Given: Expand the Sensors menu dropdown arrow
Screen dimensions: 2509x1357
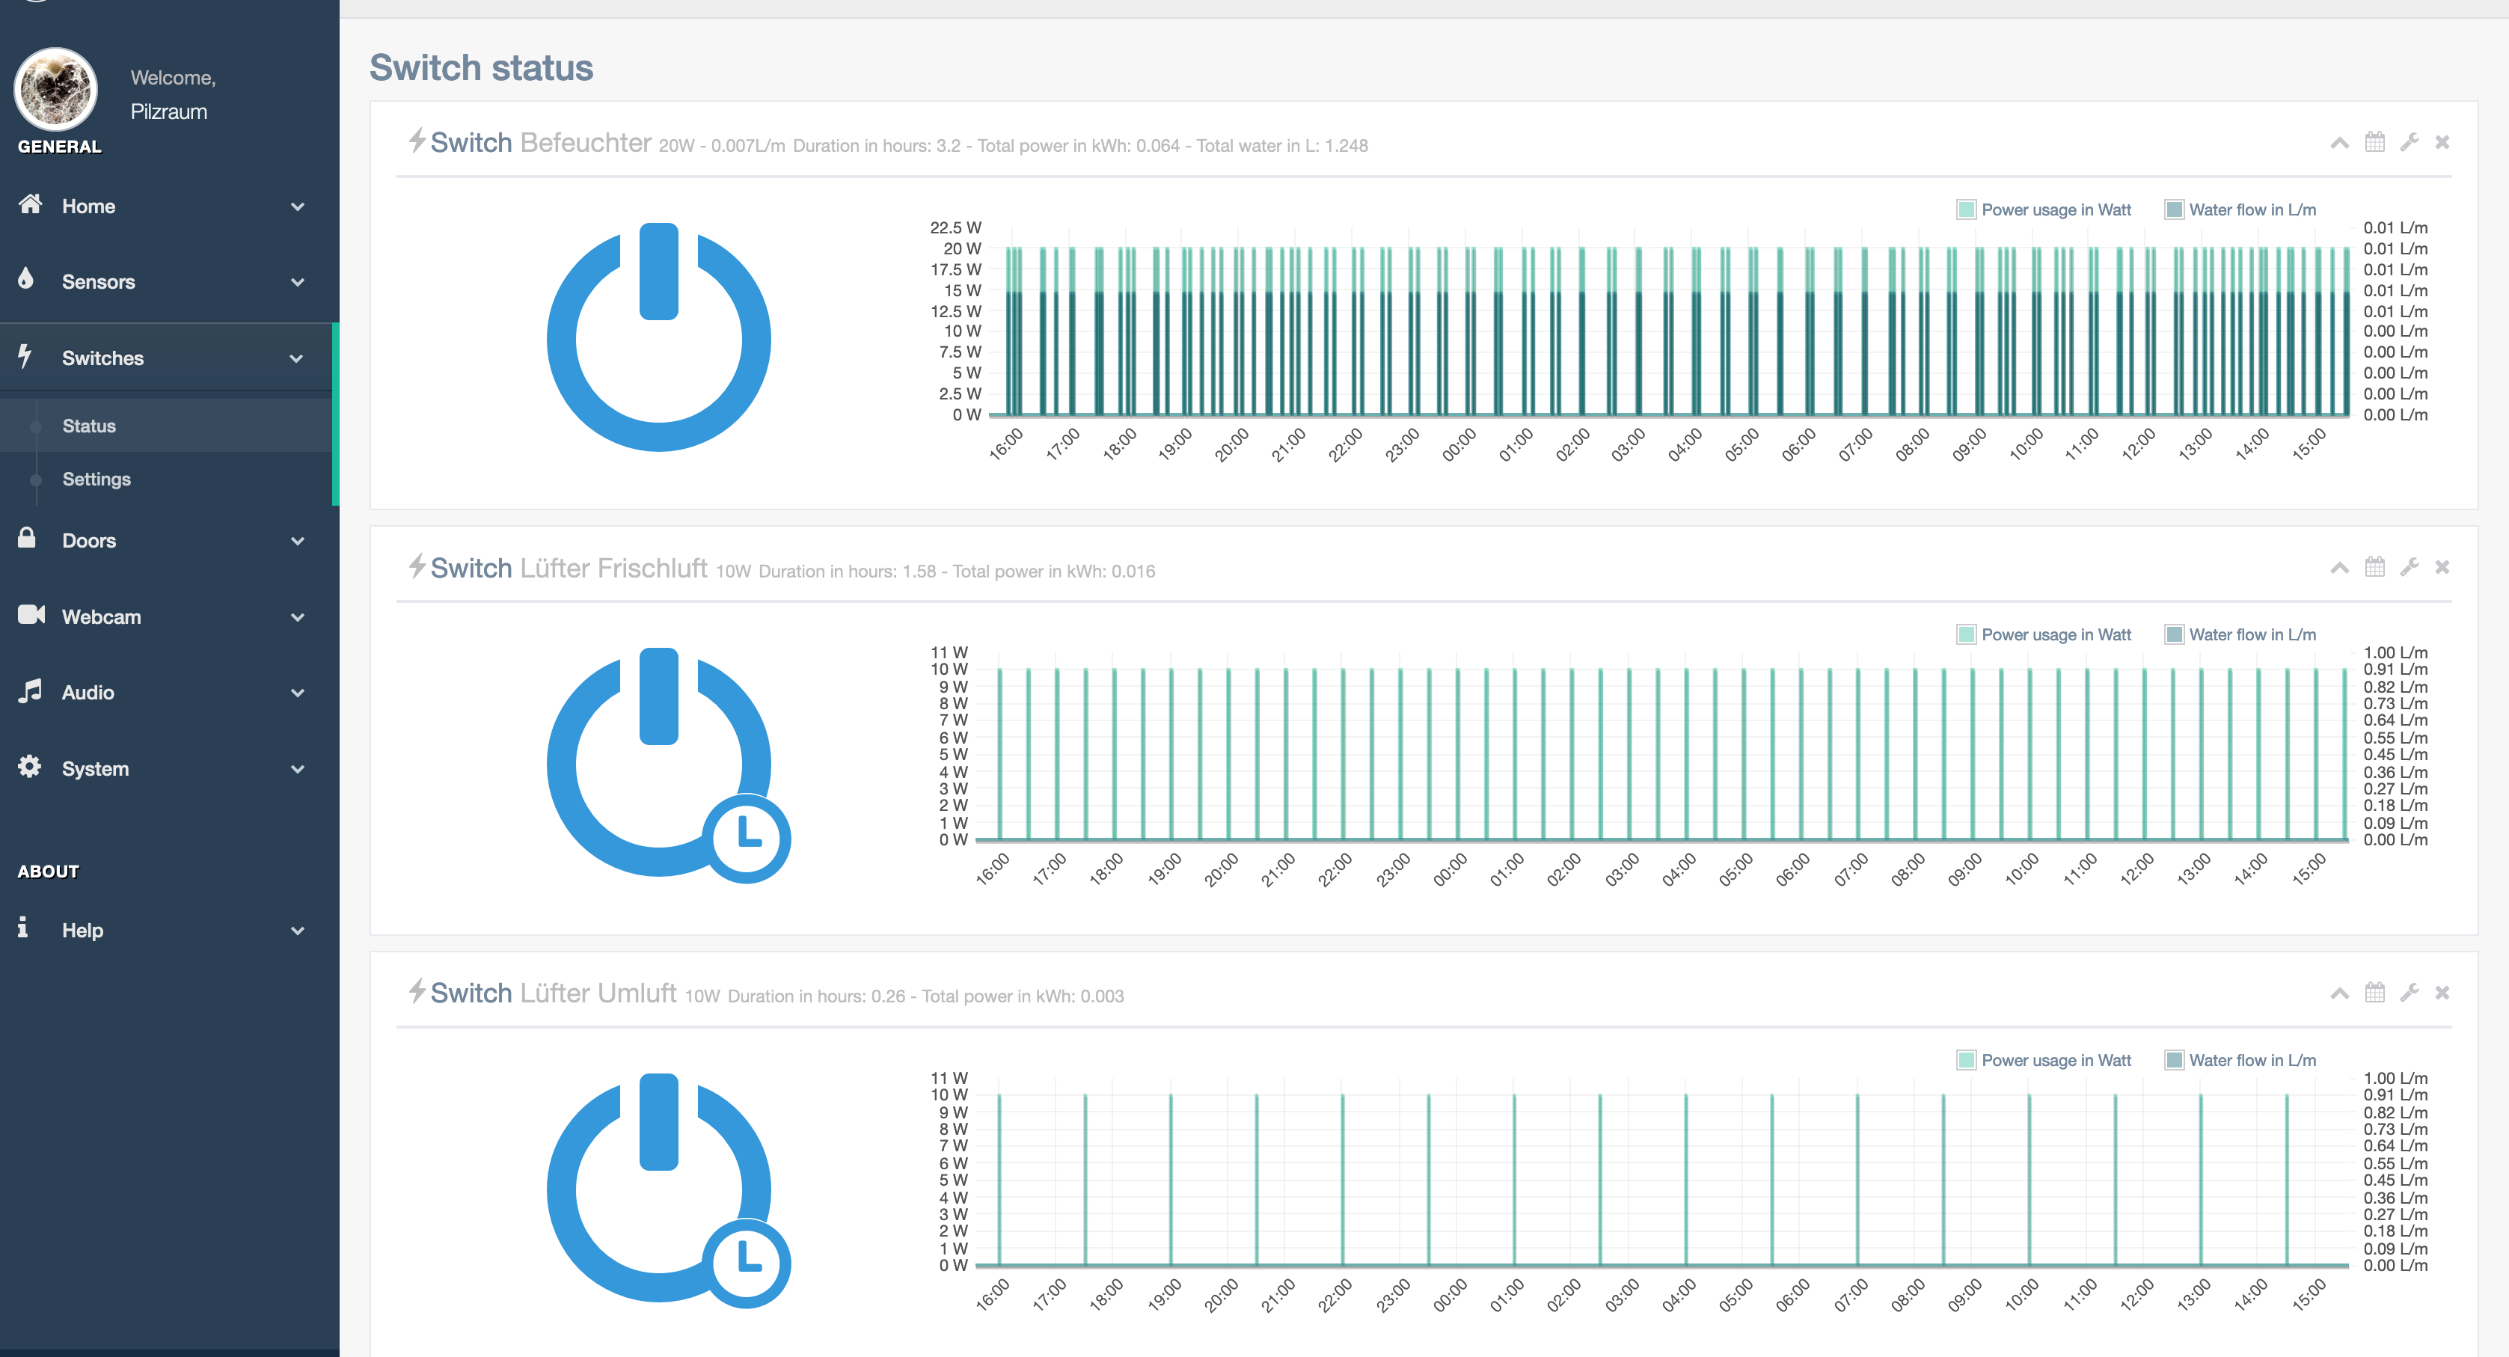Looking at the screenshot, I should point(298,283).
